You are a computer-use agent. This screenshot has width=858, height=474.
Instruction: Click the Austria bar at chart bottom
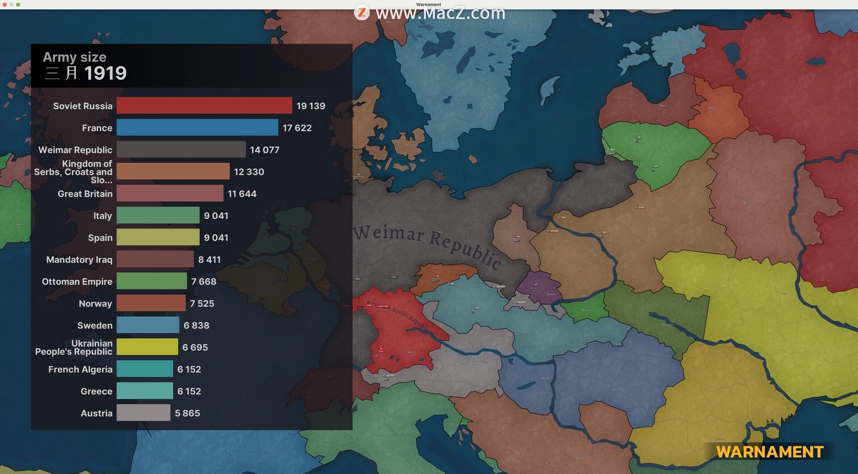143,413
